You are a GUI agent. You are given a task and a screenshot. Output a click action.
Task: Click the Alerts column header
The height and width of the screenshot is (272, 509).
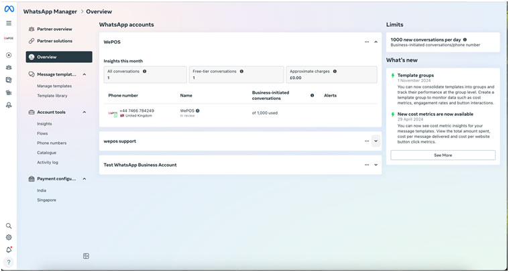pyautogui.click(x=330, y=95)
